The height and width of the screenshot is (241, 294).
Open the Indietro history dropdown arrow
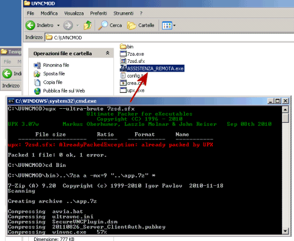[x=58, y=25]
